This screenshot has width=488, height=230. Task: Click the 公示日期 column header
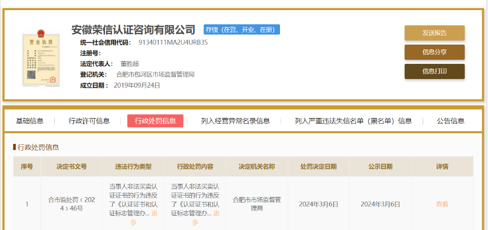click(x=380, y=166)
